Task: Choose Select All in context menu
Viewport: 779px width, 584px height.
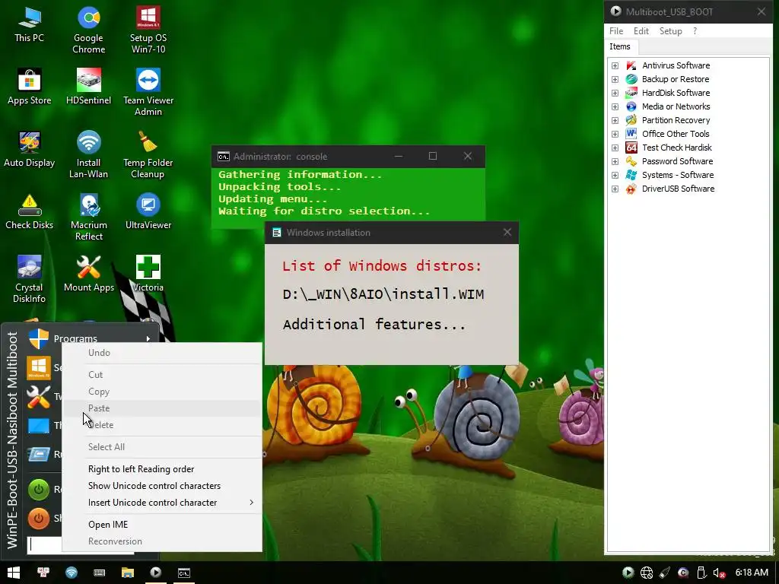Action: (x=162, y=447)
